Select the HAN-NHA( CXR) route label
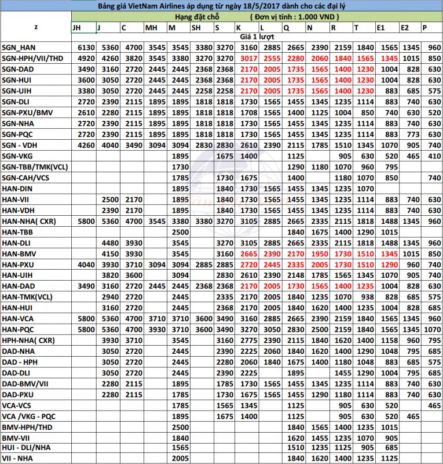Screen dimensions: 443x464 tap(29, 221)
